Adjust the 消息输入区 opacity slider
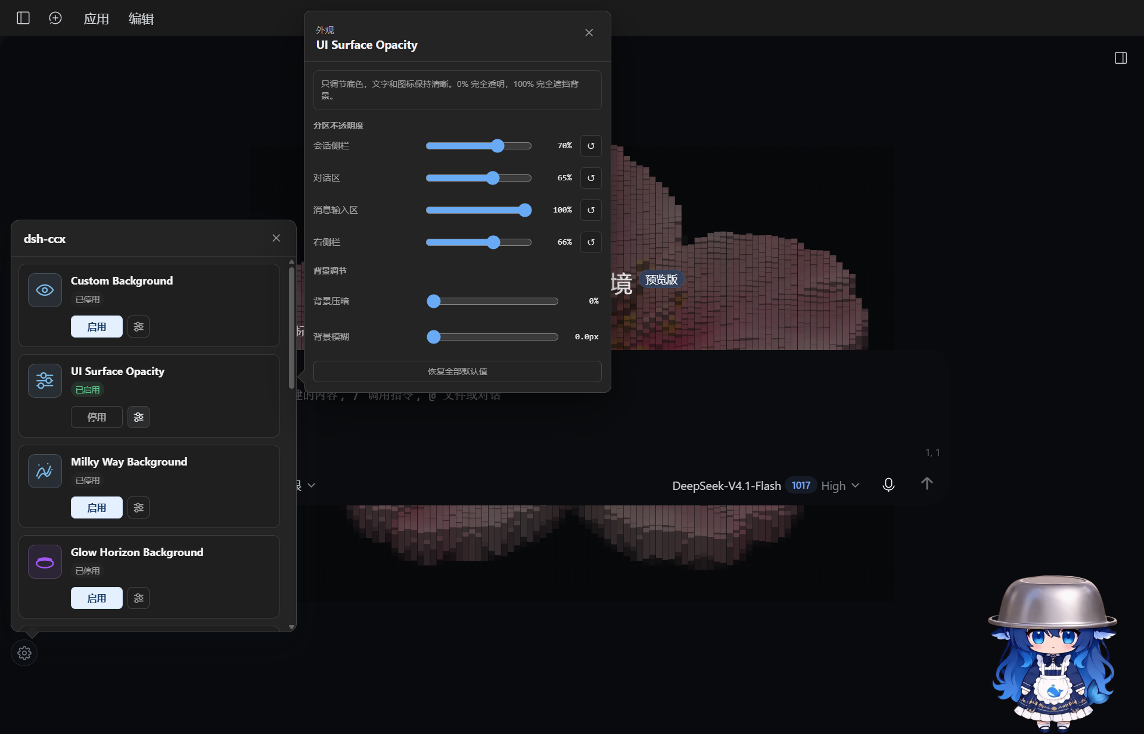Screen dimensions: 1144x734 coord(478,210)
